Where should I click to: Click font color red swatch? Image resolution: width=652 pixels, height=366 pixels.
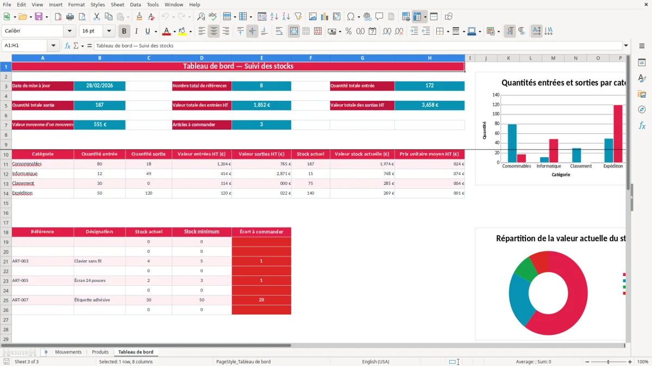pyautogui.click(x=167, y=31)
